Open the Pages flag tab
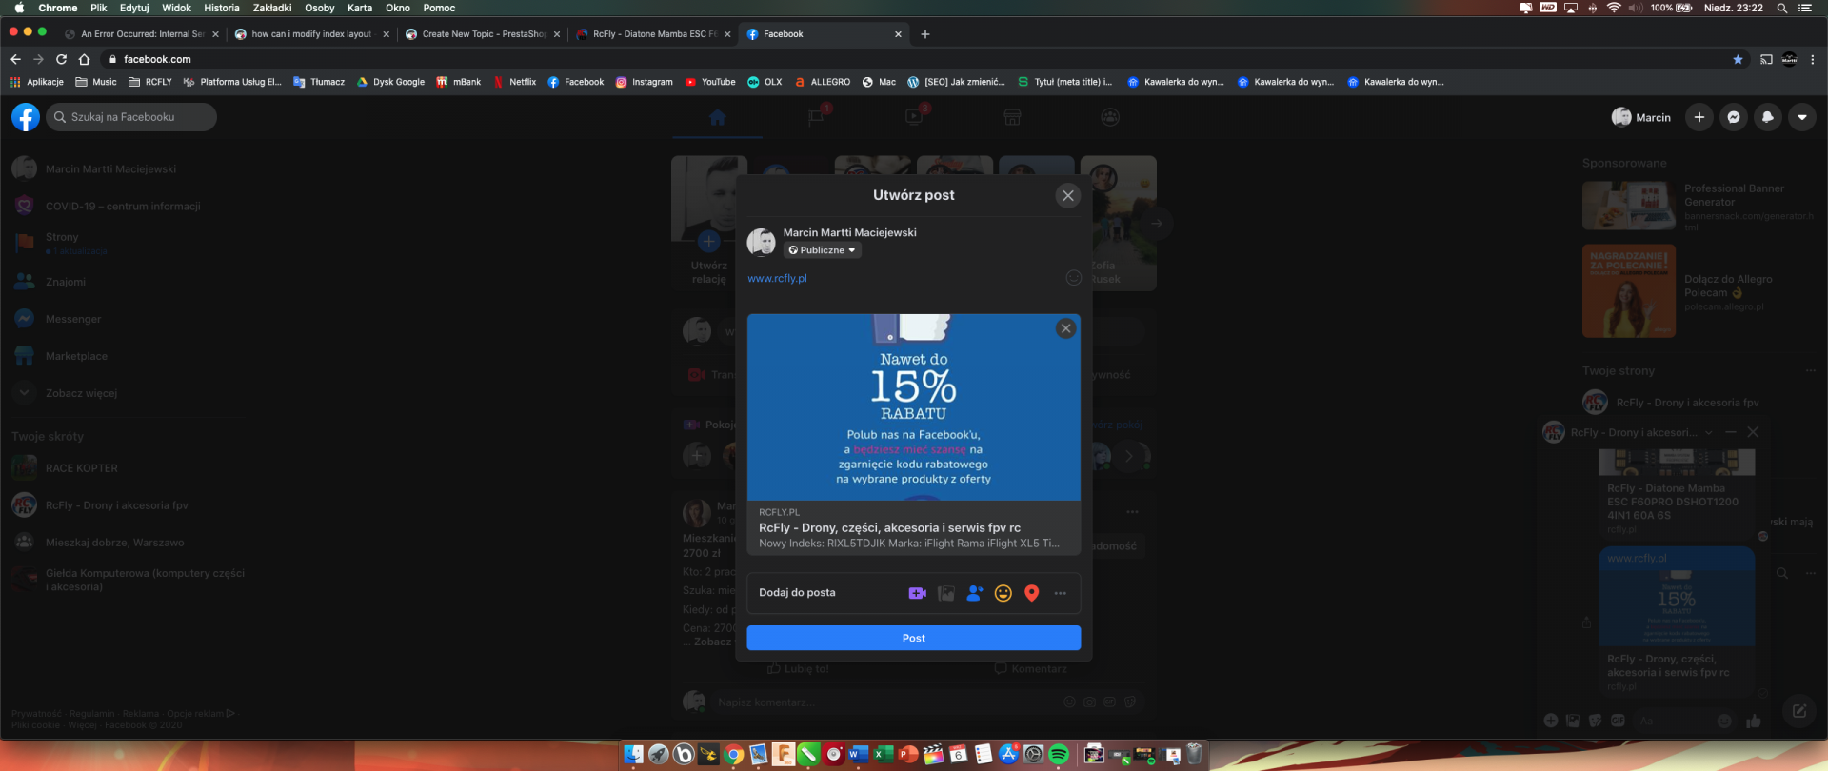Image resolution: width=1828 pixels, height=771 pixels. (816, 117)
